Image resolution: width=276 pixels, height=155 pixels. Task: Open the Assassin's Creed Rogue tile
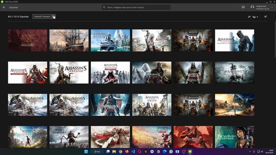tap(110, 105)
